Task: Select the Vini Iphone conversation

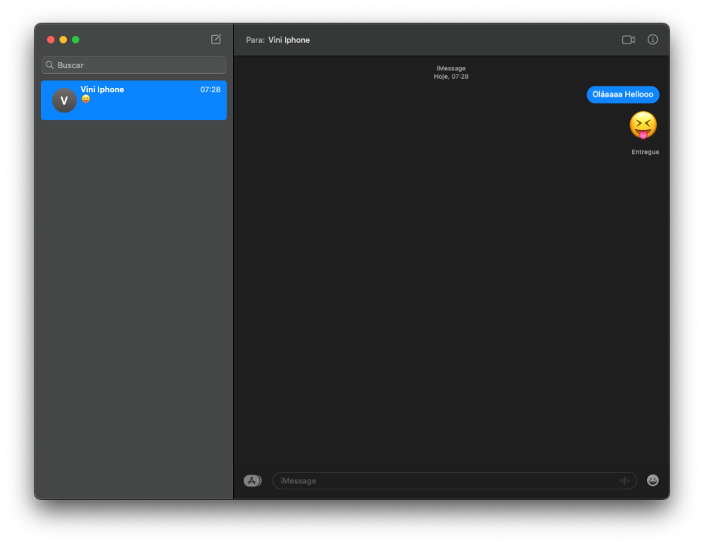Action: click(134, 100)
